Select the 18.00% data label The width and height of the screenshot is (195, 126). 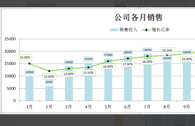coord(147,62)
